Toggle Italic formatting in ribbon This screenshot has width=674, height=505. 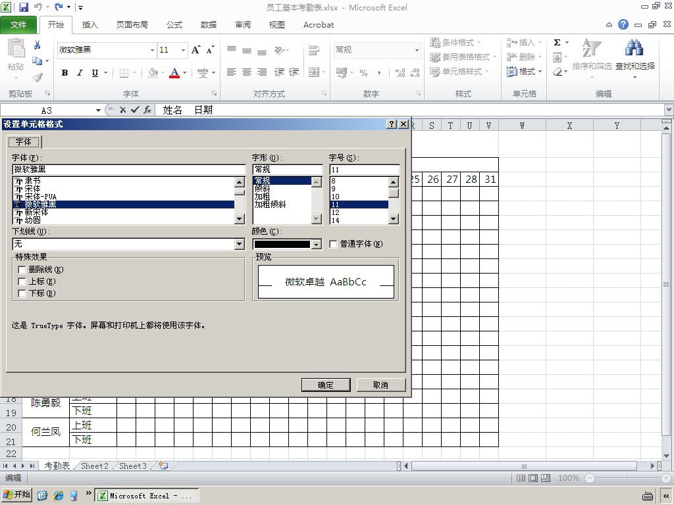tap(80, 73)
